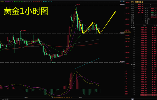Viewport: 157px width, 100px height.
Task: Click the 10/20 date marker on time axis
Action: coord(26,97)
